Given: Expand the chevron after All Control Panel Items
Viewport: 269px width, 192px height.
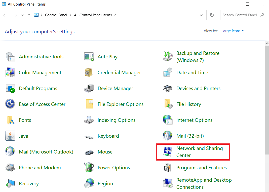Looking at the screenshot, I should [115, 15].
